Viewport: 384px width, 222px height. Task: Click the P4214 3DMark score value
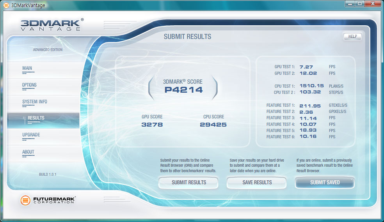pyautogui.click(x=183, y=90)
